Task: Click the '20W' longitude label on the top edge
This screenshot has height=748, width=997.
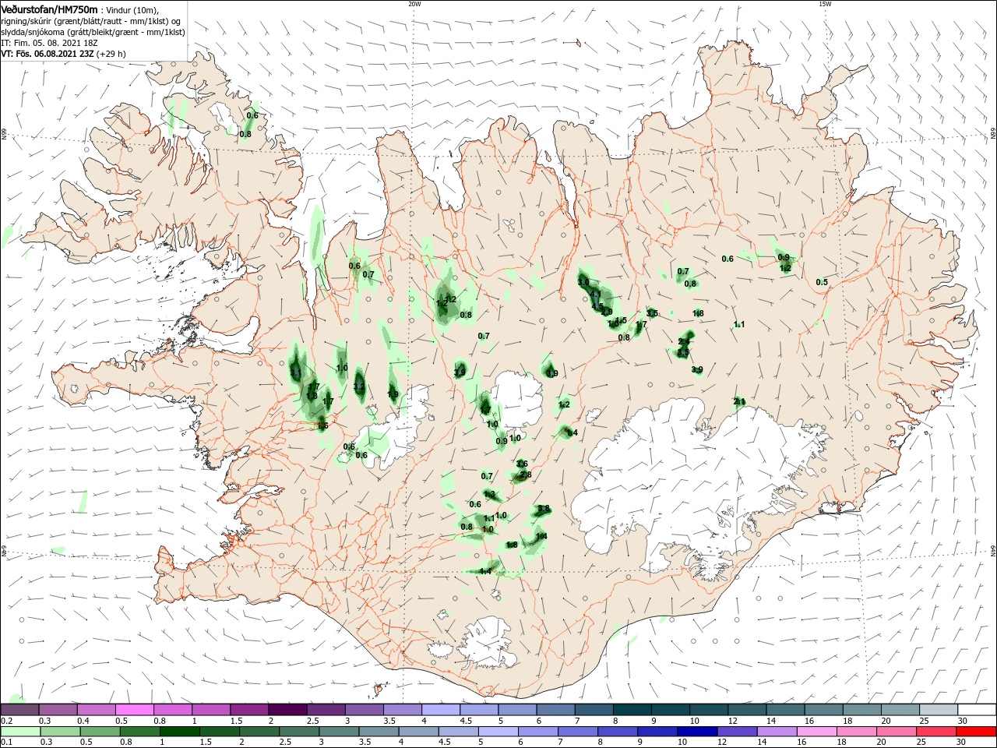Action: click(414, 4)
